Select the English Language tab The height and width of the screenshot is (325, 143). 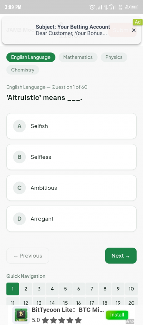tap(31, 57)
